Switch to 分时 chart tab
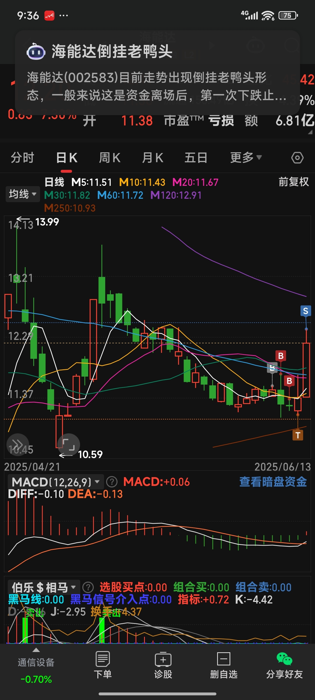315x700 pixels. pos(22,158)
